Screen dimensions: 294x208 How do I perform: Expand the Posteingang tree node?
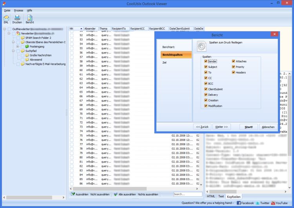18,46
